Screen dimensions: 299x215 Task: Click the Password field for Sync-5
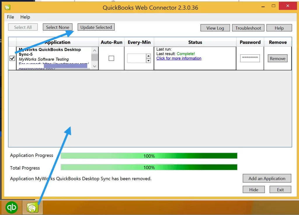click(250, 58)
